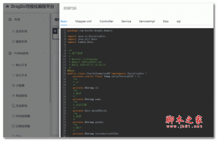Select 计数器 component label

coord(20,86)
